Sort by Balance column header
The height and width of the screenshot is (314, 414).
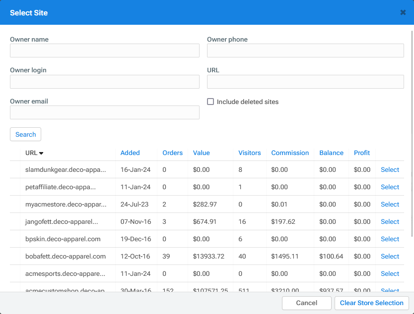click(331, 153)
